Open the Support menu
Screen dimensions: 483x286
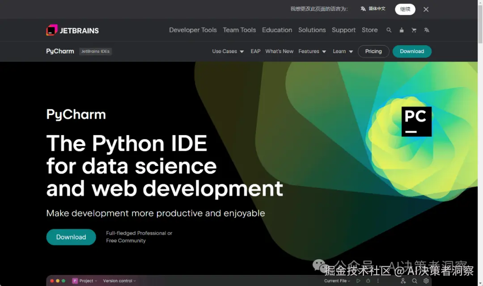[x=343, y=30]
